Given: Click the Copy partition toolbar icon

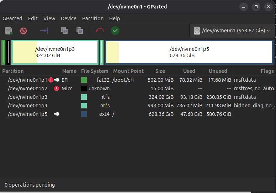Looking at the screenshot, I should pos(64,31).
